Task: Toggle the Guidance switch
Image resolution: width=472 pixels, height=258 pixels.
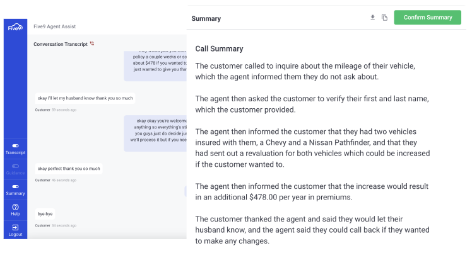Action: point(15,166)
